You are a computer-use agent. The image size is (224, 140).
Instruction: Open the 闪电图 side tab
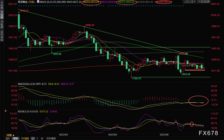(x=2, y=25)
